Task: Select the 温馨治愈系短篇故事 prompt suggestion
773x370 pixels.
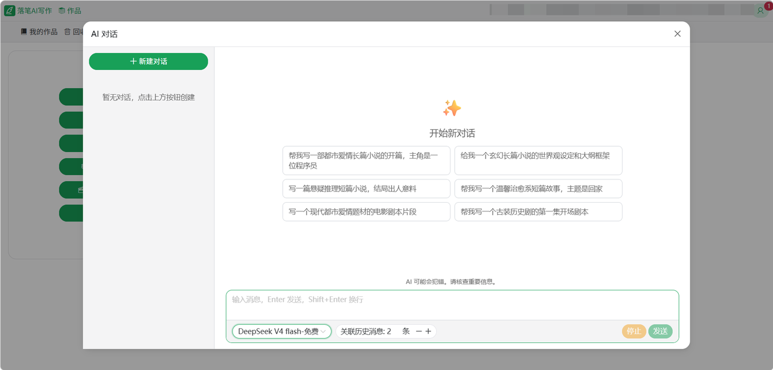Action: (x=538, y=188)
